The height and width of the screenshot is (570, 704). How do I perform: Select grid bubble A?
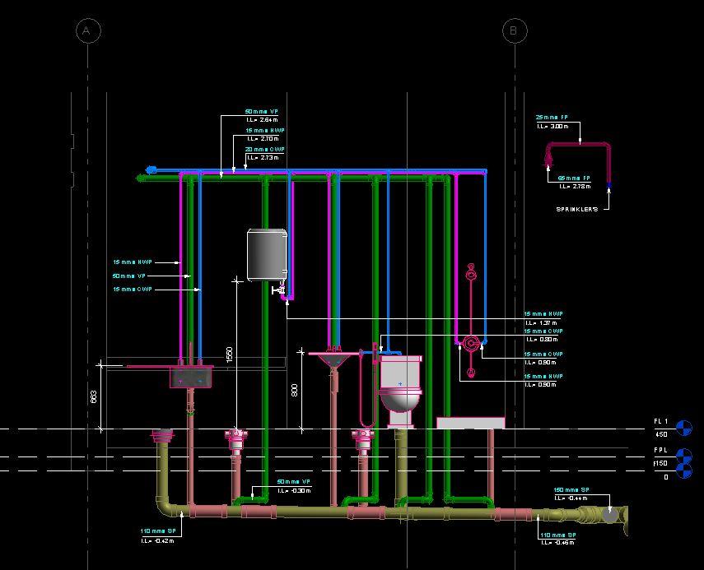(88, 31)
